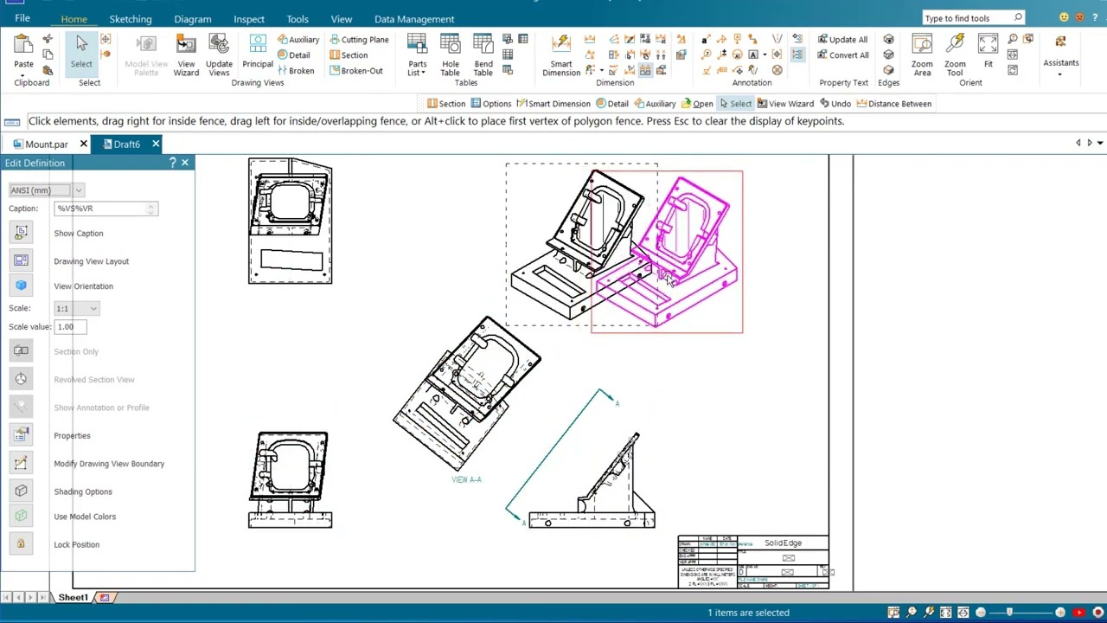Open the Hole Table tool

click(451, 55)
